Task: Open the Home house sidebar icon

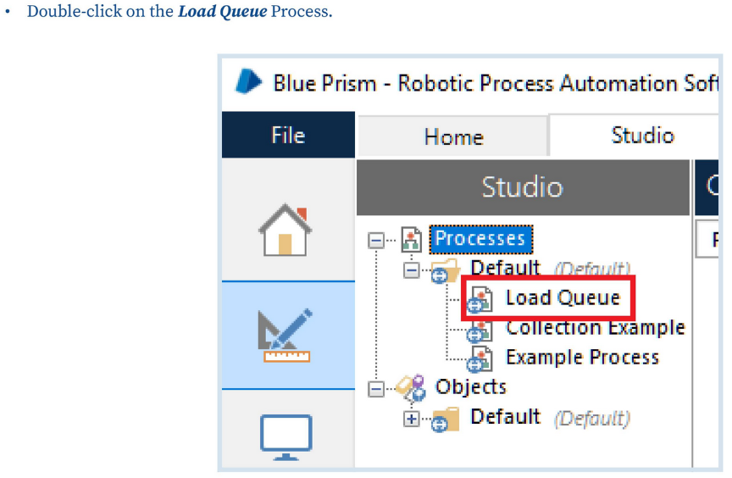Action: (286, 230)
